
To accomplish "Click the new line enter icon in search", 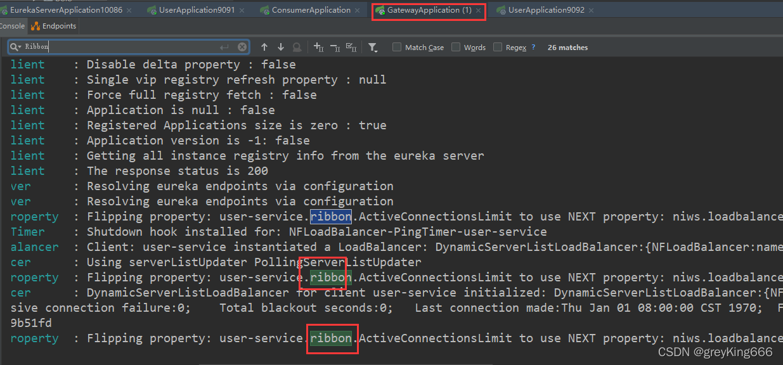I will (x=224, y=47).
